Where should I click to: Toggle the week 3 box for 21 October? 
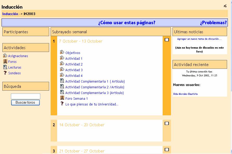[x=167, y=150]
